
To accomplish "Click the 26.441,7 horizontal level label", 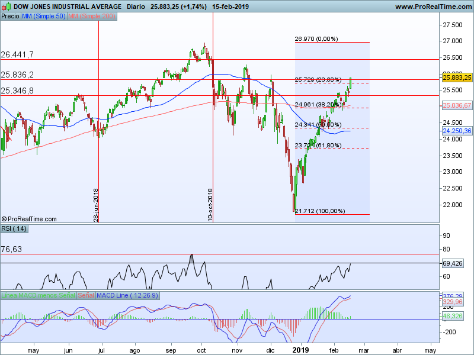I will [17, 54].
